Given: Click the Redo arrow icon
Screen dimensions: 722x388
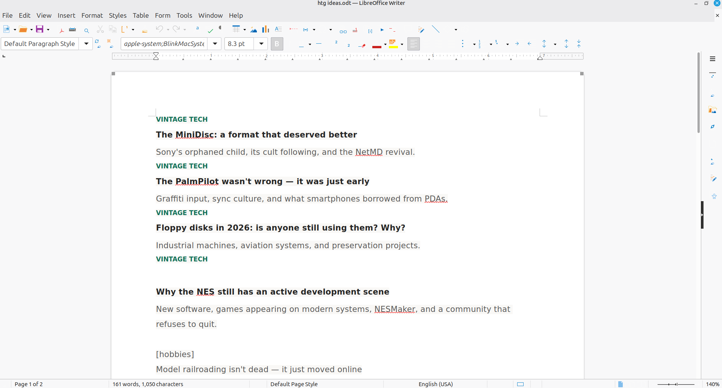Looking at the screenshot, I should 176,29.
